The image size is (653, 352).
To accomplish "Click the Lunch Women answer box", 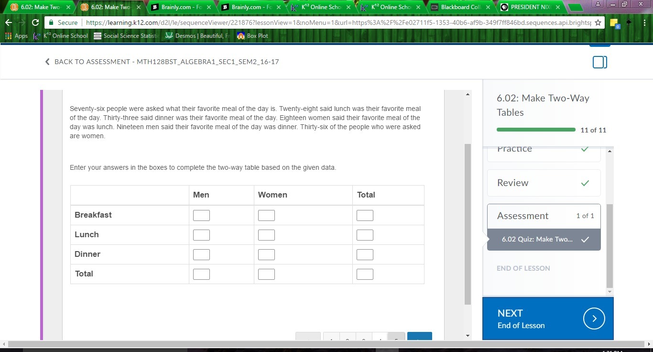I will pyautogui.click(x=266, y=235).
